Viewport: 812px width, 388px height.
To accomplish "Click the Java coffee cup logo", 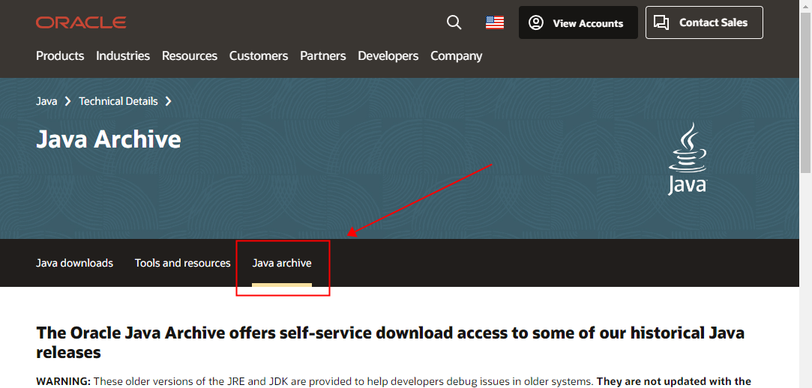I will click(x=688, y=158).
